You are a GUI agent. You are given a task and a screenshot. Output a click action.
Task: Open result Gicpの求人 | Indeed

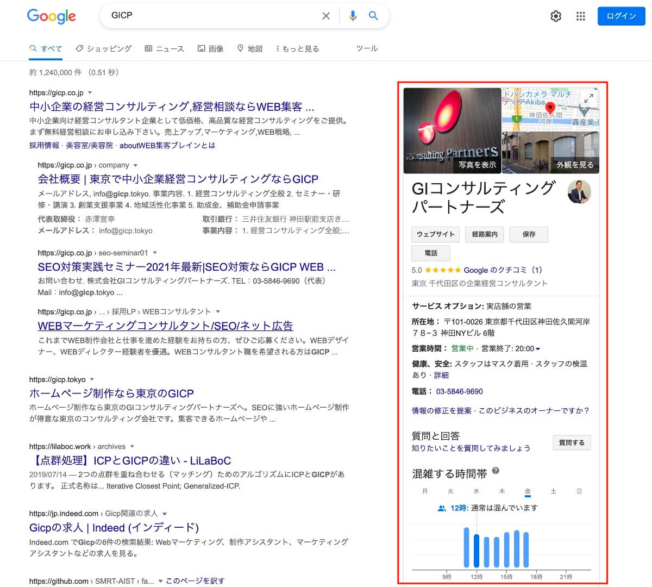pyautogui.click(x=114, y=528)
